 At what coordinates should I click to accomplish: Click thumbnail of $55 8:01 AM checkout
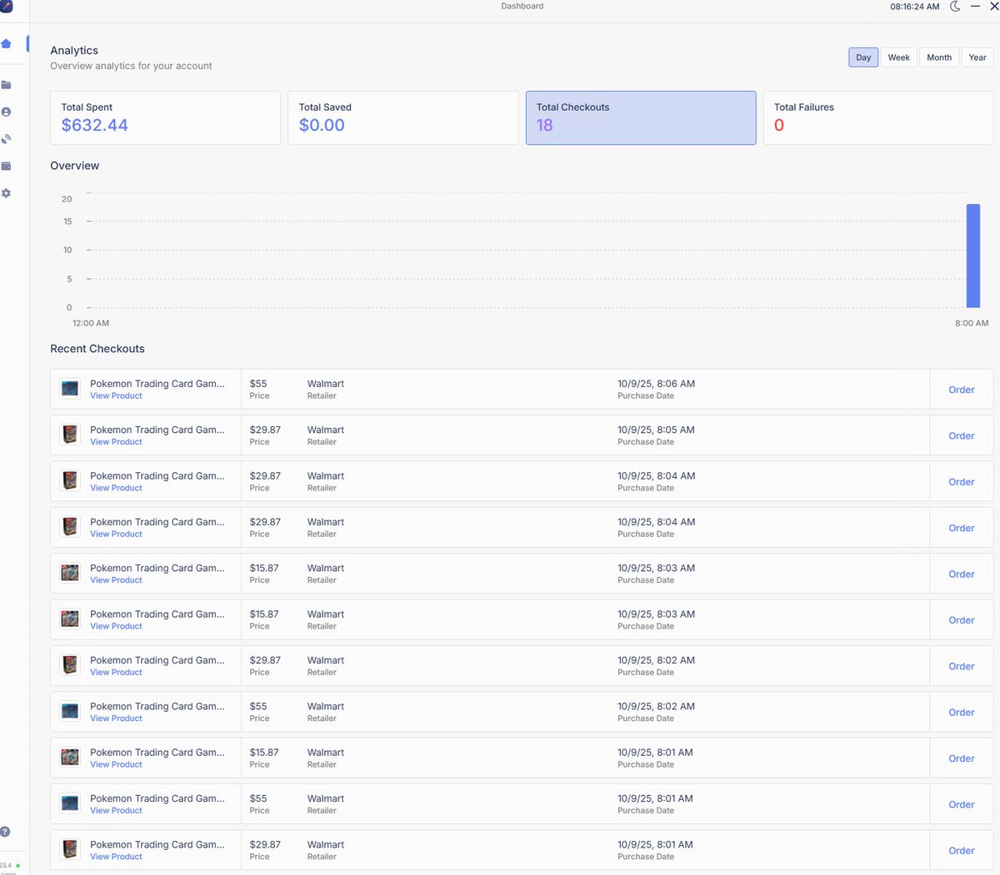[x=70, y=803]
